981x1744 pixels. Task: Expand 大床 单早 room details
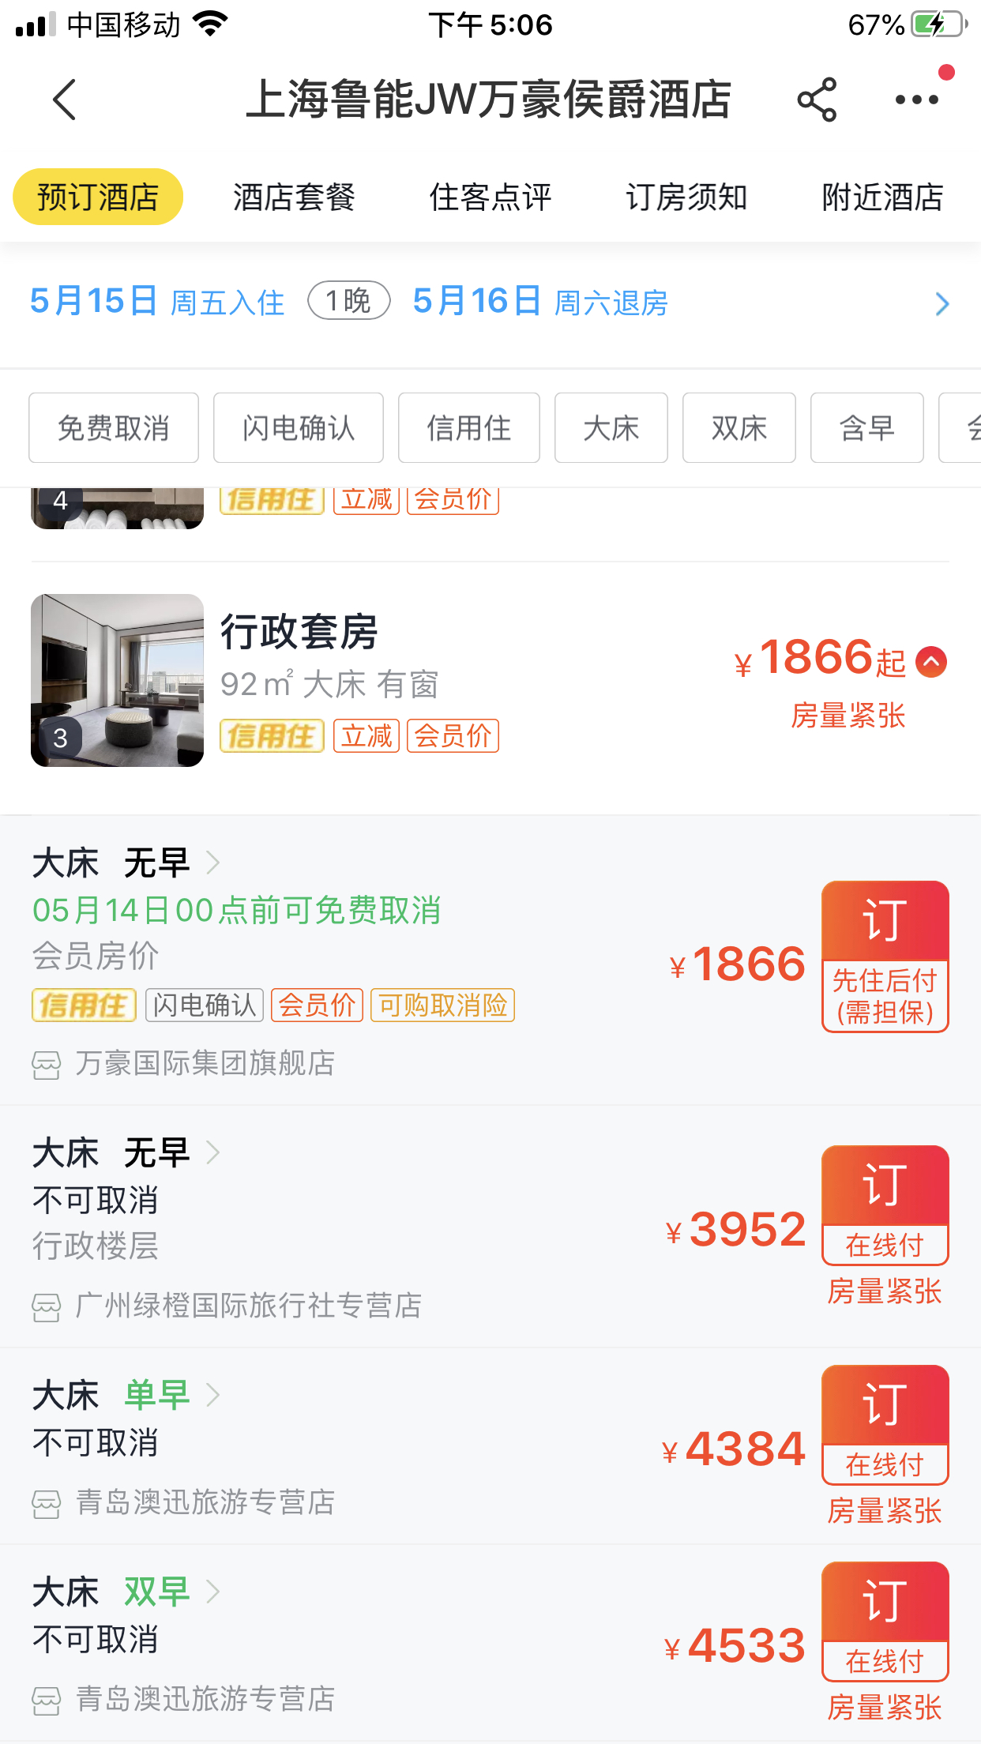126,1395
